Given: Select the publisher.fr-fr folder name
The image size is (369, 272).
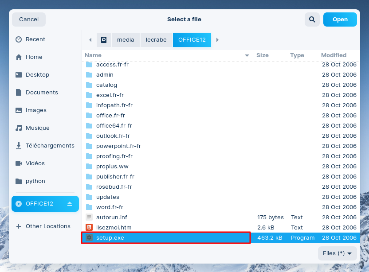Looking at the screenshot, I should (115, 177).
